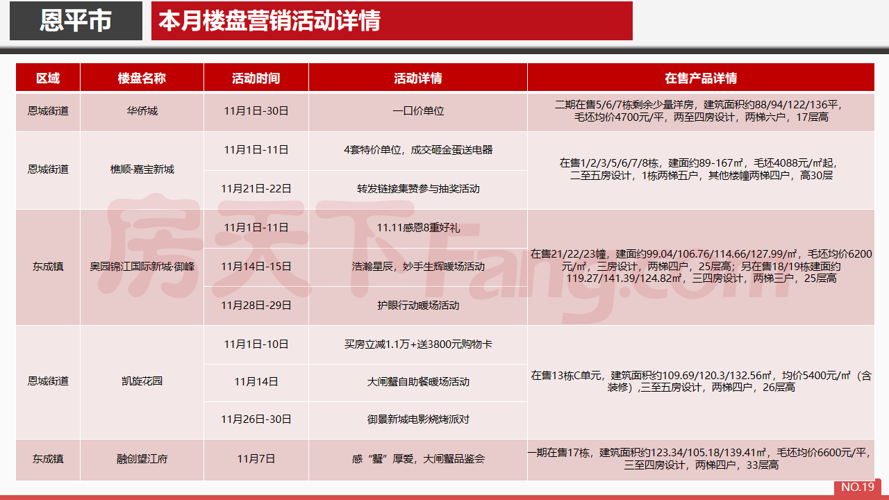Click the 大闸蟹自助餐暖场活动 cell
Image resolution: width=889 pixels, height=500 pixels.
[x=418, y=382]
